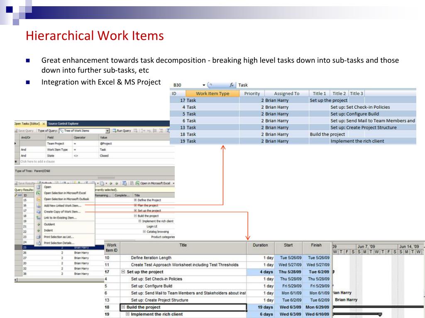
Task: Click Open in Microsoft Excel button
Action: (x=153, y=183)
